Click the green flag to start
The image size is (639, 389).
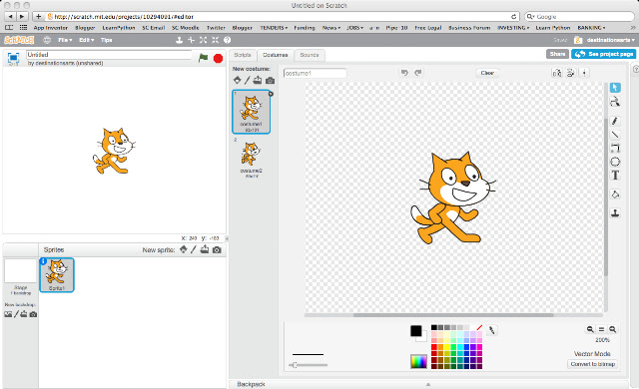(203, 58)
